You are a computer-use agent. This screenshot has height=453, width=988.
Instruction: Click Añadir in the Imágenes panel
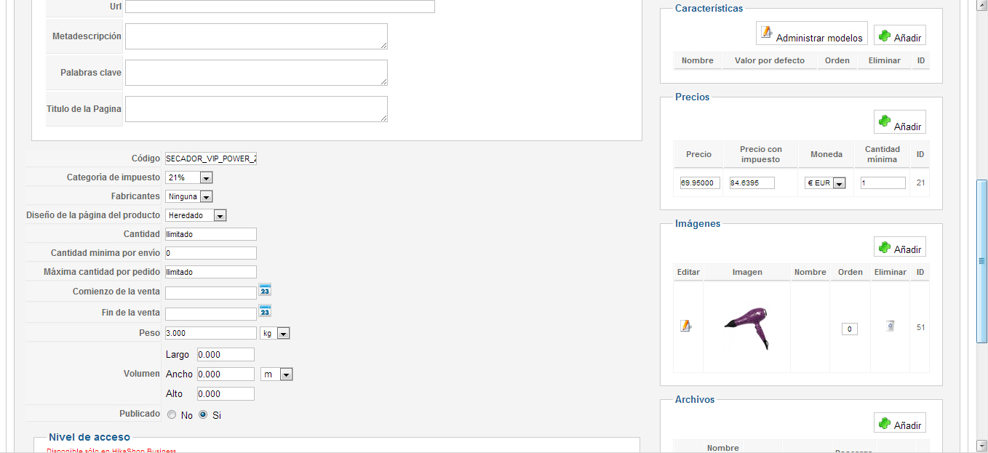click(899, 247)
